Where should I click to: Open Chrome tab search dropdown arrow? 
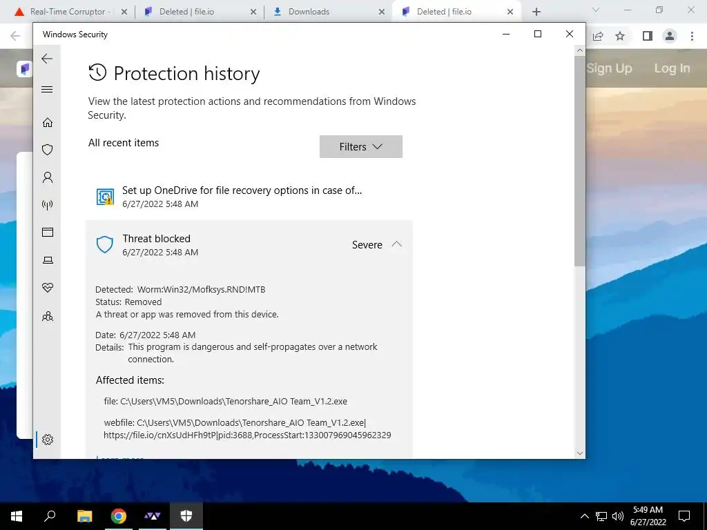596,10
